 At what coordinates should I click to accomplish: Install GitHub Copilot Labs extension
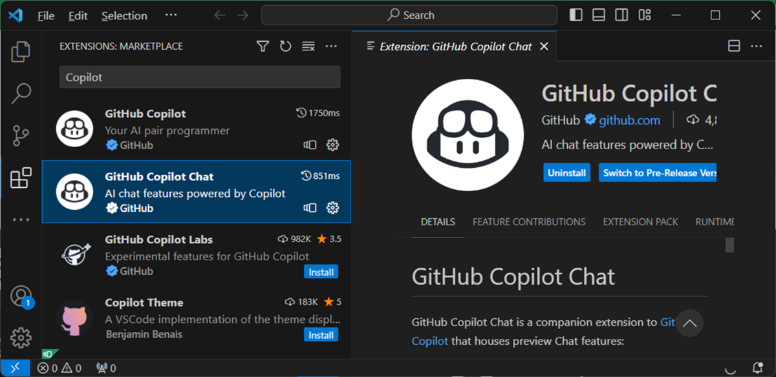321,272
